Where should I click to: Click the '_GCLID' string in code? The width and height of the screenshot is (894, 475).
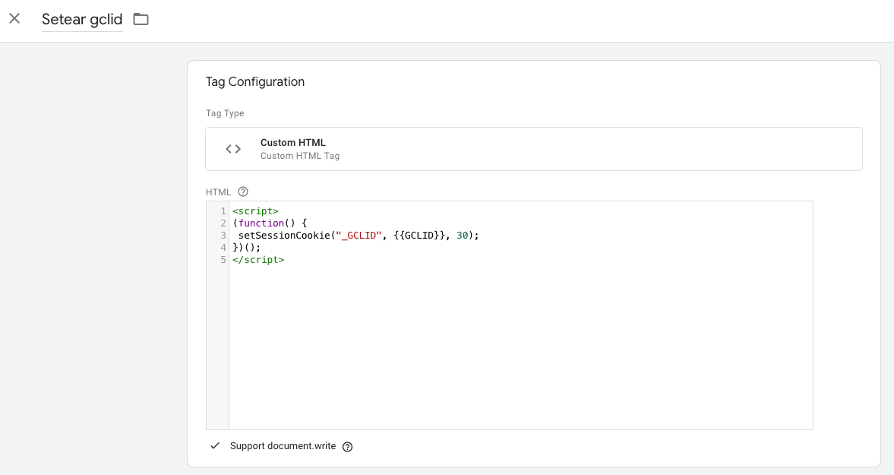[x=359, y=236]
